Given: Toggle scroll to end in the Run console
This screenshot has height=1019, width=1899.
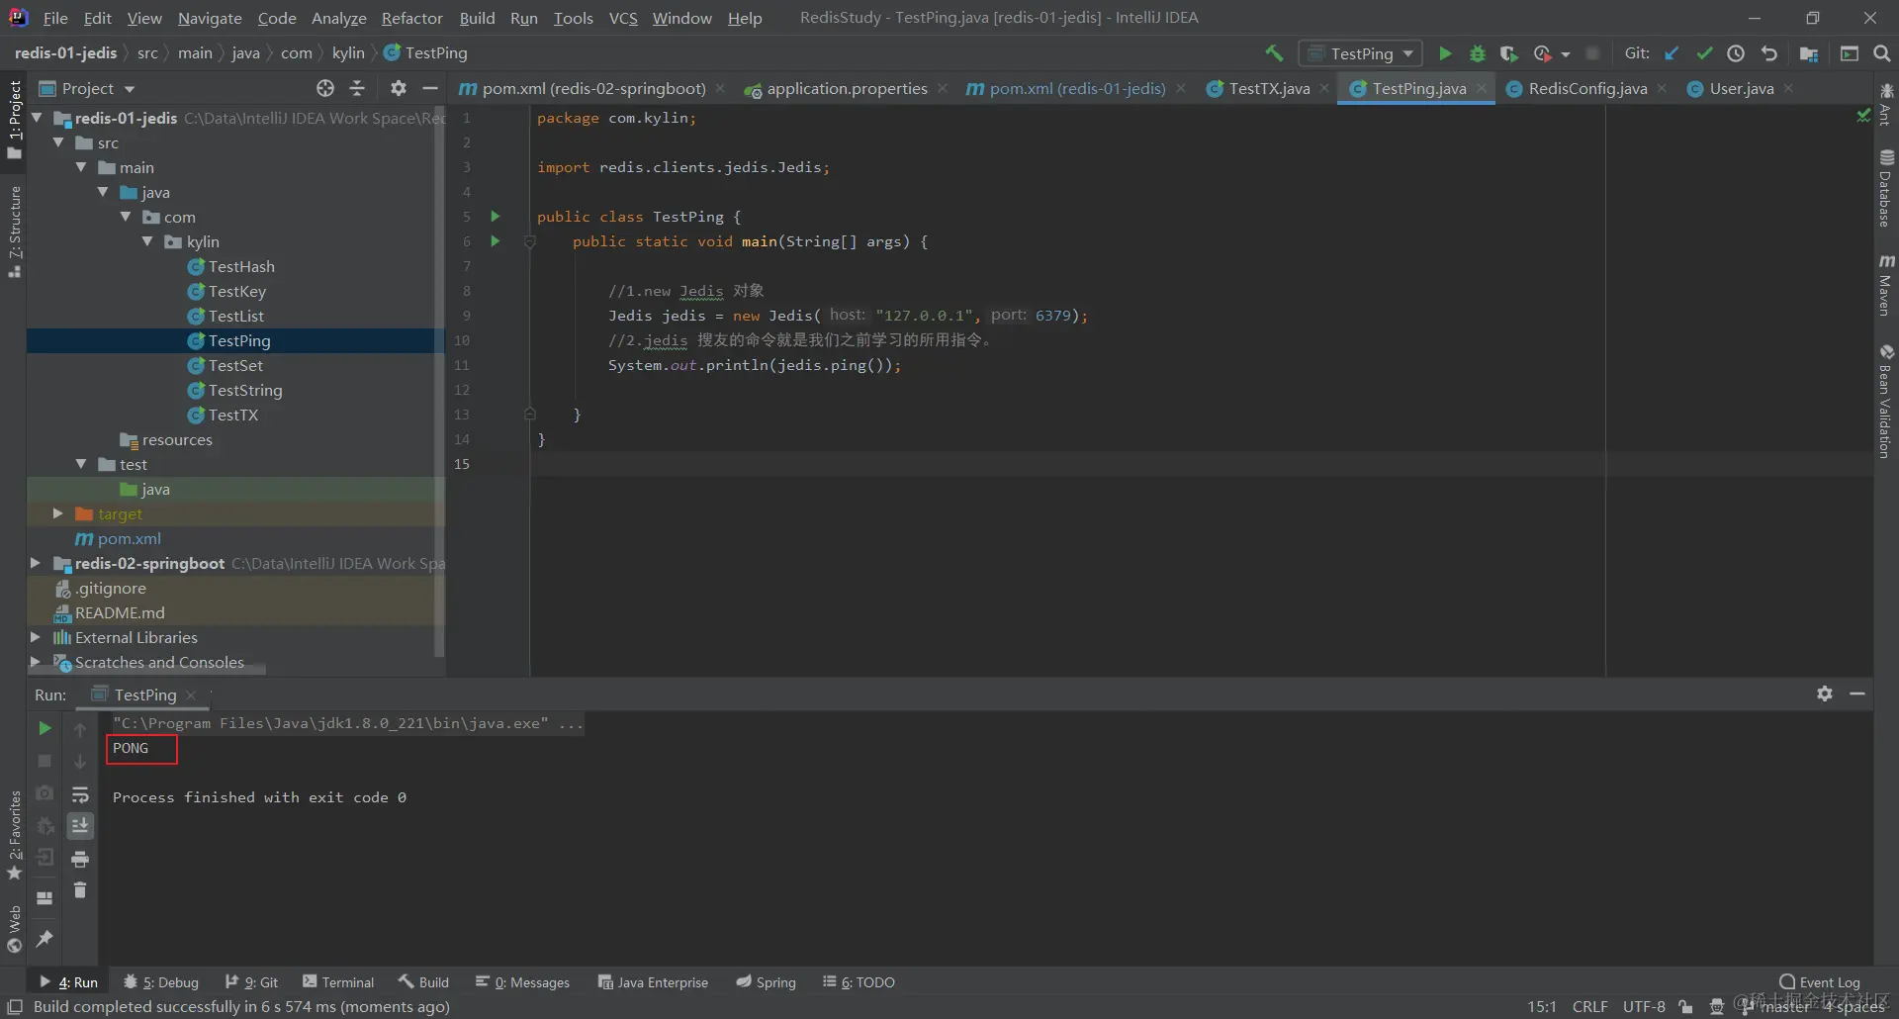Looking at the screenshot, I should point(80,826).
